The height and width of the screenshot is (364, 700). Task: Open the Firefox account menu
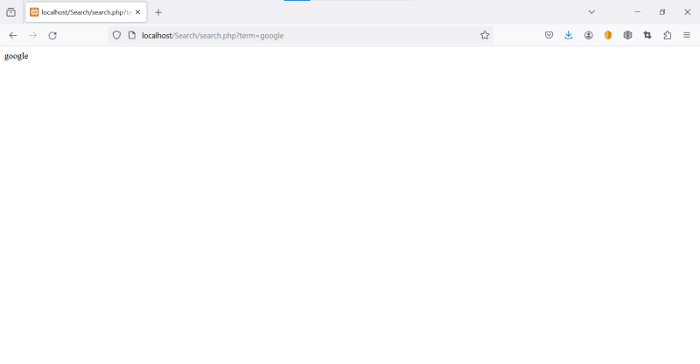588,35
